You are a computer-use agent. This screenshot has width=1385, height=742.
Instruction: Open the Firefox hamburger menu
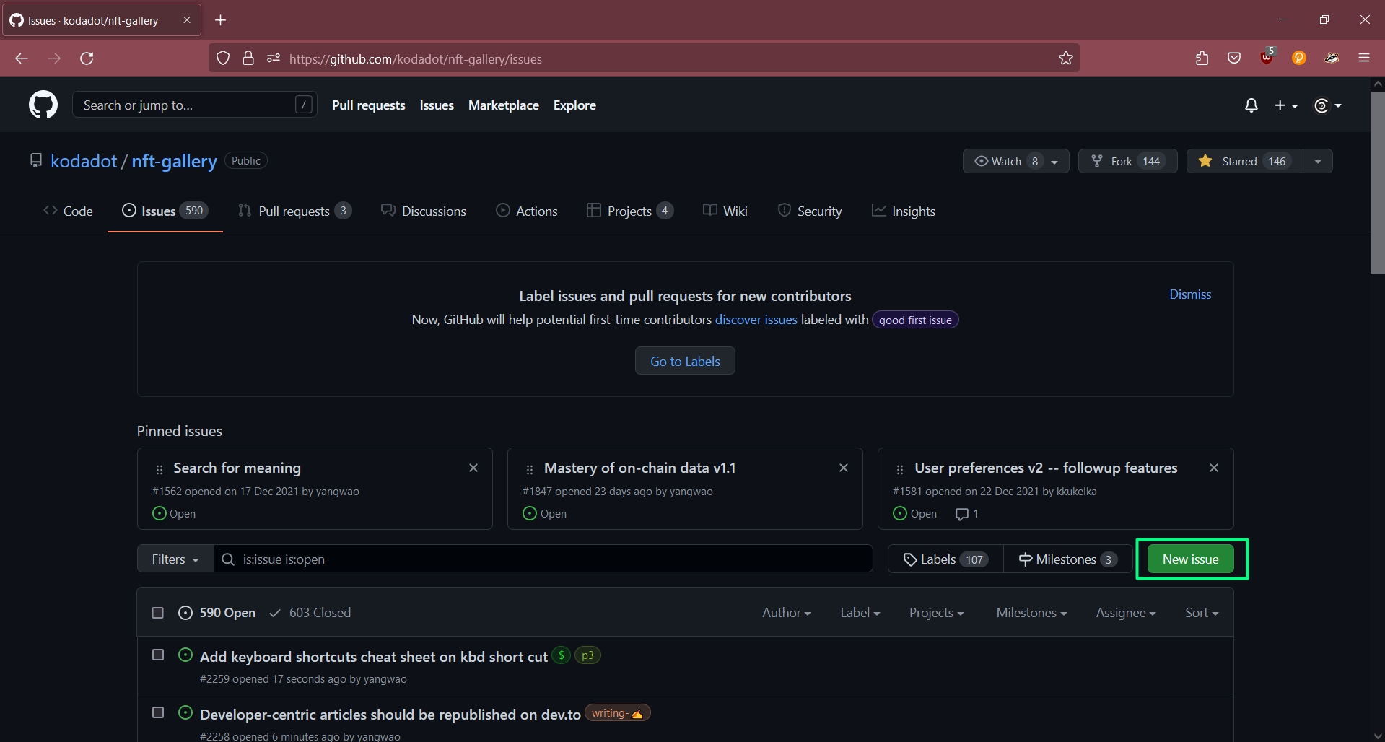click(1363, 58)
